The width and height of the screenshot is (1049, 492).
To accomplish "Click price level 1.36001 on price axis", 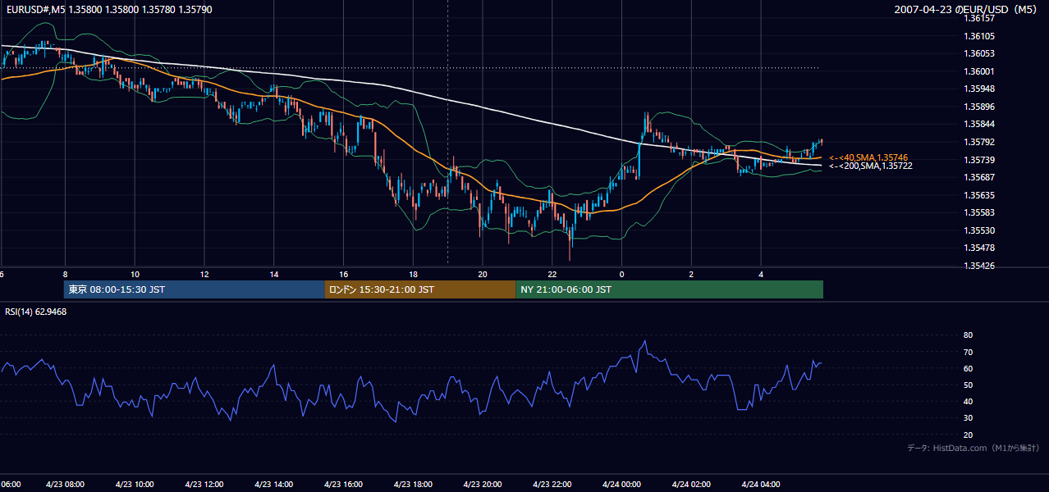I will click(979, 71).
